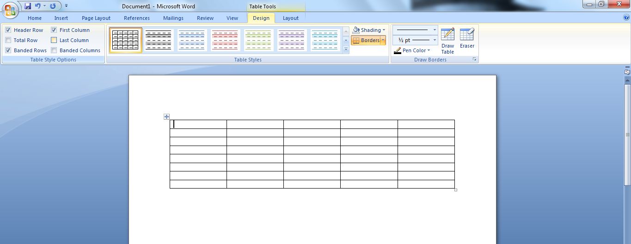Viewport: 631px width, 244px height.
Task: Switch to the Review tab
Action: [x=205, y=18]
